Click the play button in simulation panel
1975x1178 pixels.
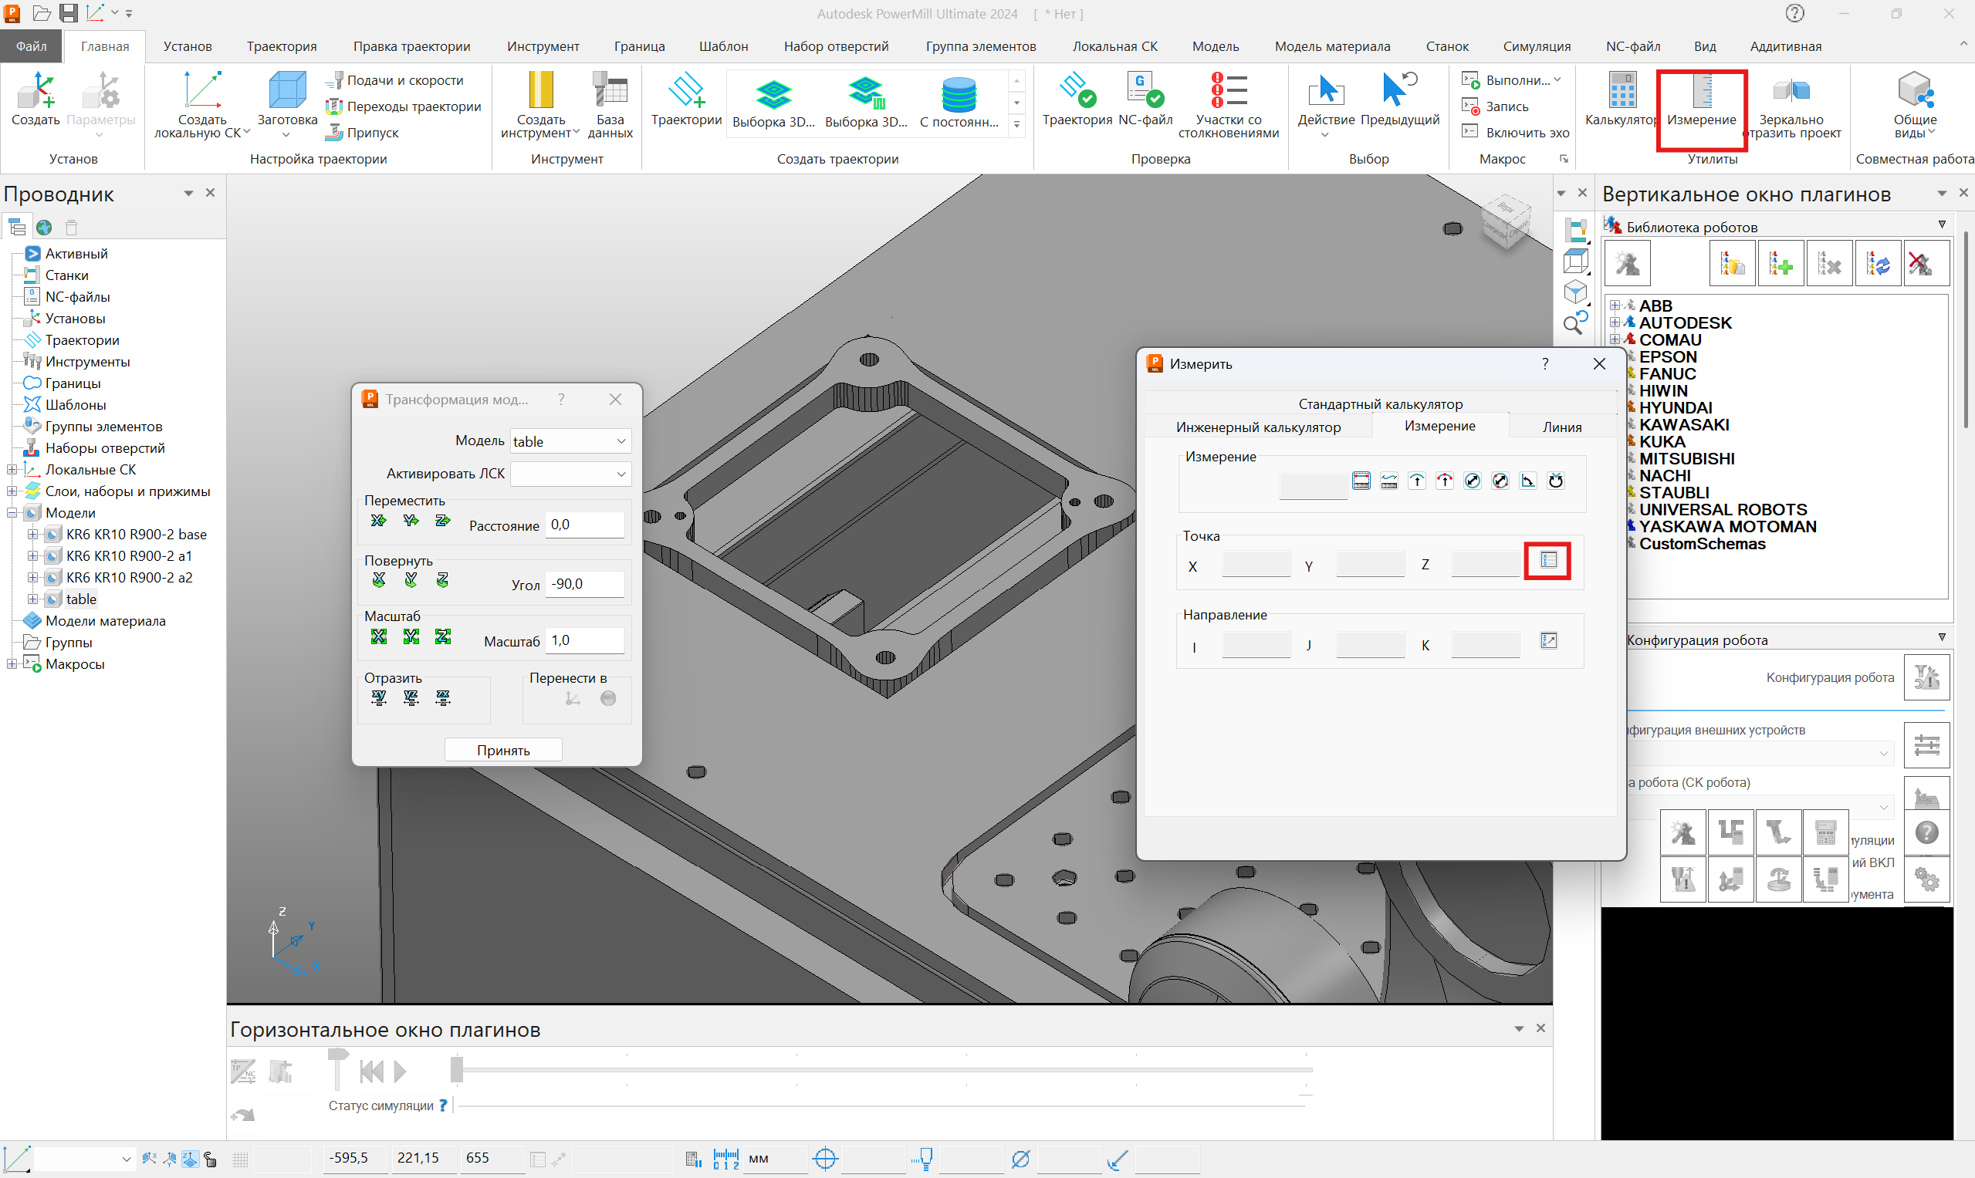tap(401, 1072)
